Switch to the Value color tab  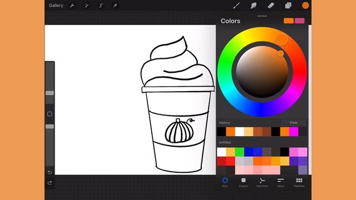(x=280, y=182)
